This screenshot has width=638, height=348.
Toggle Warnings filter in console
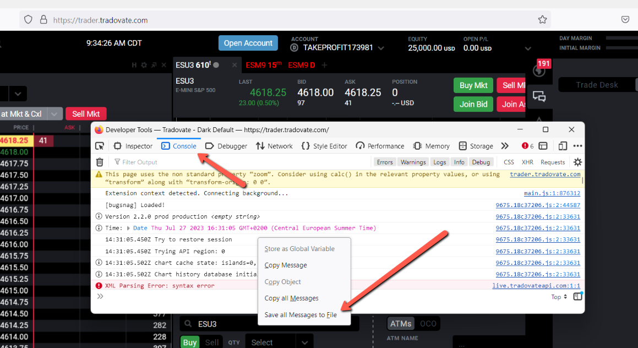pyautogui.click(x=413, y=162)
